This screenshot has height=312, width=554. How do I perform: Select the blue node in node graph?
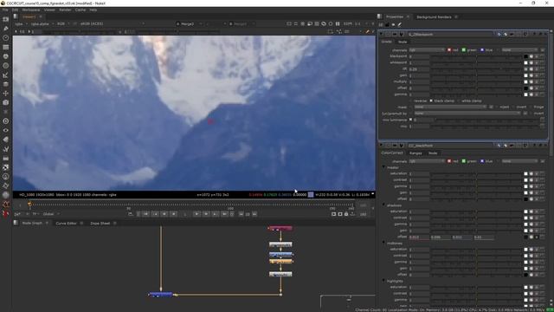click(x=161, y=295)
